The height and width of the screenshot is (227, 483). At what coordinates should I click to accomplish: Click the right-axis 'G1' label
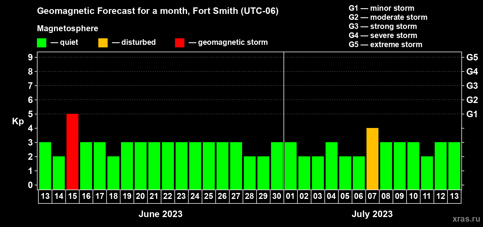(472, 114)
